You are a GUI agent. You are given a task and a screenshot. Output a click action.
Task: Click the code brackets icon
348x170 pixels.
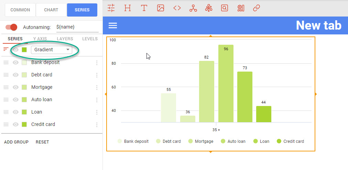pos(177,8)
